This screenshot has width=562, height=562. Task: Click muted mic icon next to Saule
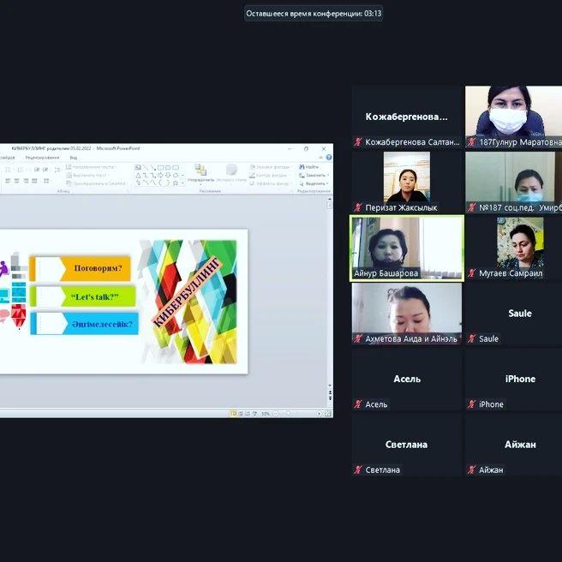(x=471, y=339)
